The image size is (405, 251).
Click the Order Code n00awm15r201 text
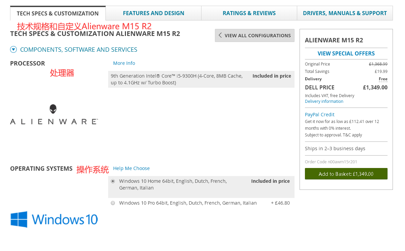click(x=331, y=162)
